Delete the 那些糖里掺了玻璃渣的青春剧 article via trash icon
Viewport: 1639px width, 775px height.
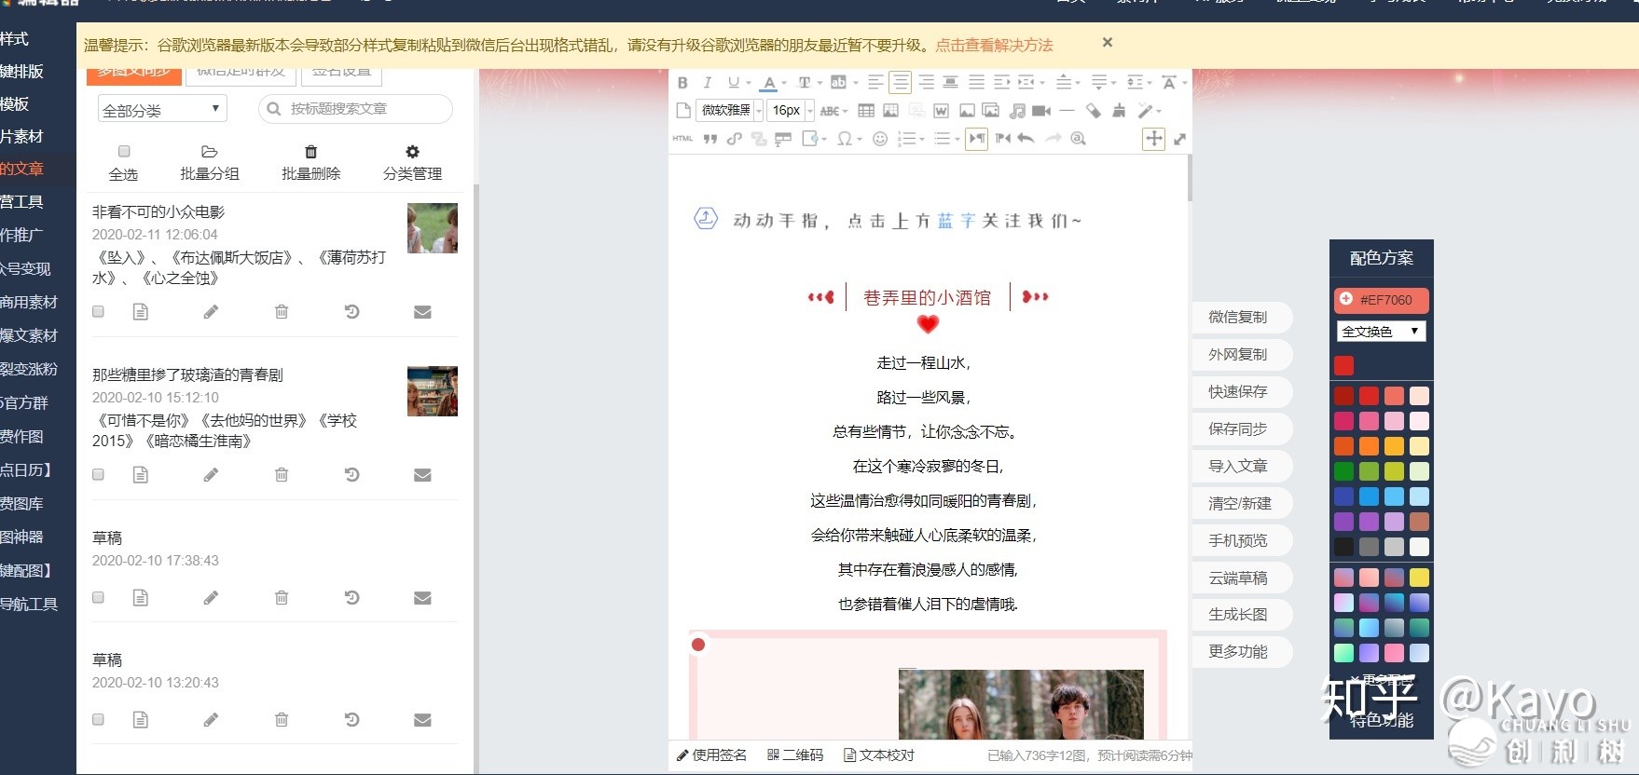click(282, 475)
